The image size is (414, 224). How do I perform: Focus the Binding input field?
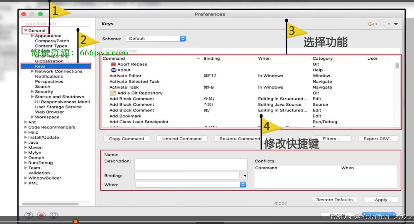pyautogui.click(x=187, y=176)
